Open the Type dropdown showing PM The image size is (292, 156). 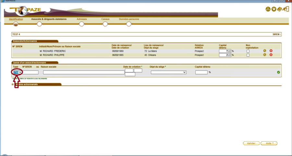[18, 72]
